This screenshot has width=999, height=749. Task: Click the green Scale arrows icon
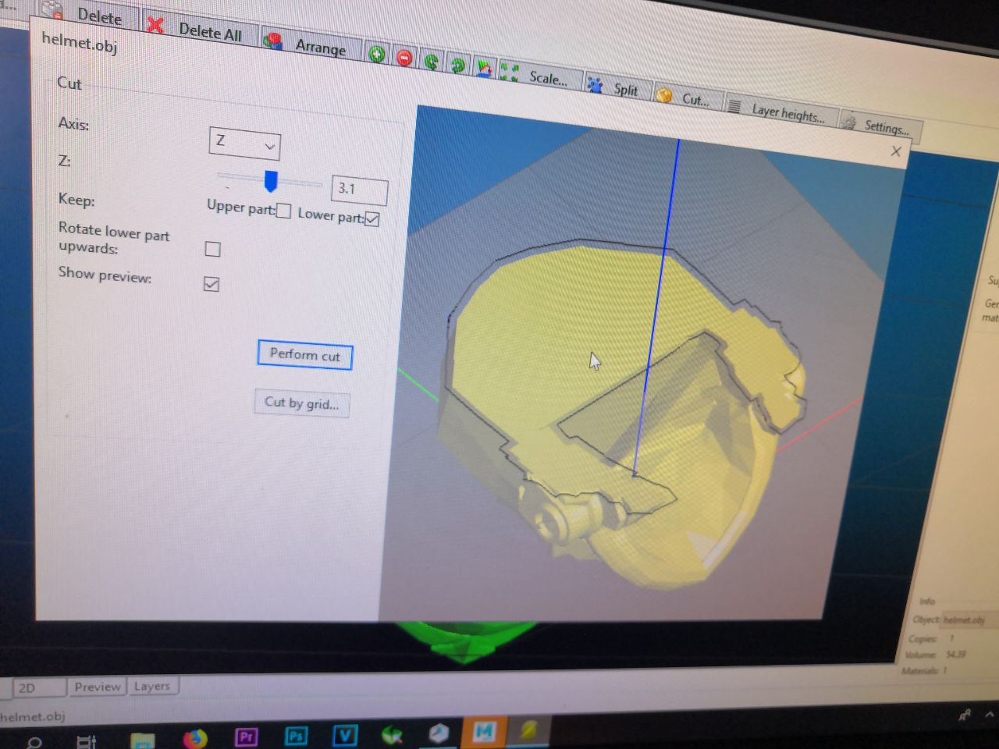point(510,72)
